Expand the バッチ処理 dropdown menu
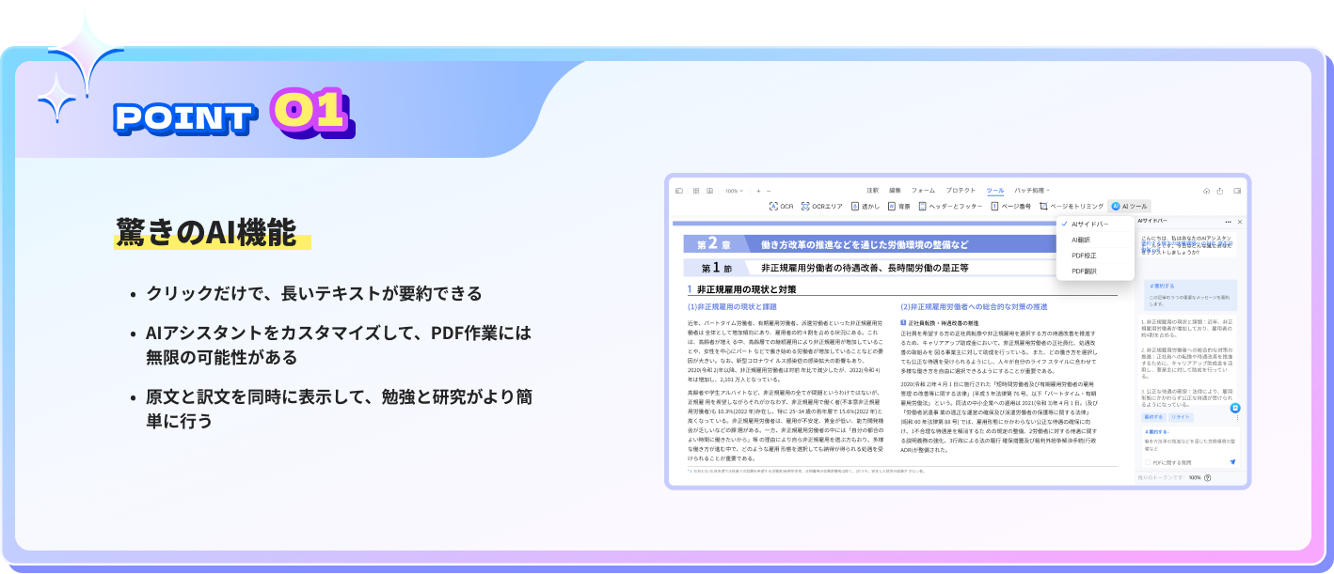1334x574 pixels. point(1031,191)
